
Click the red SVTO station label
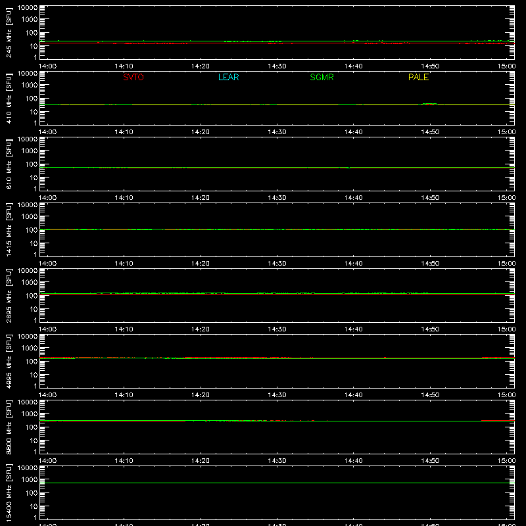(133, 77)
